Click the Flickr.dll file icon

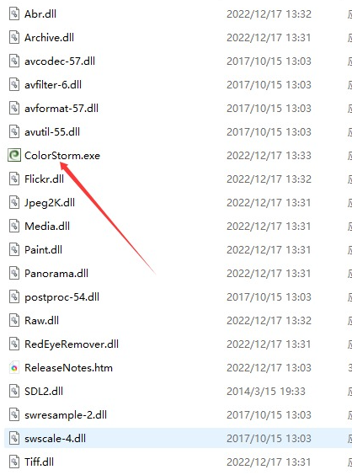(x=14, y=179)
